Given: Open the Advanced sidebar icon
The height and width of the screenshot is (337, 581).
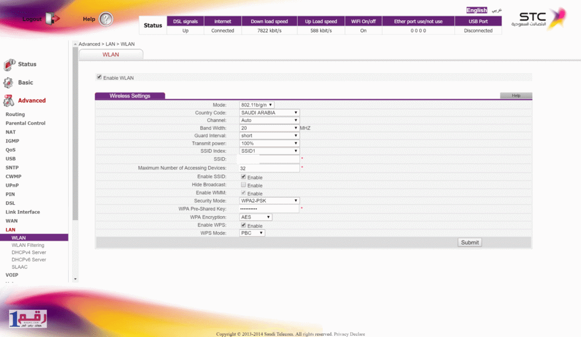Looking at the screenshot, I should click(10, 100).
